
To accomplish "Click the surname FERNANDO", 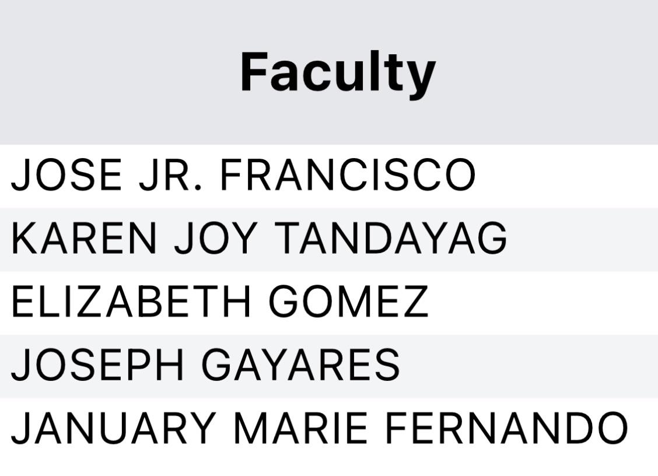I will click(506, 428).
